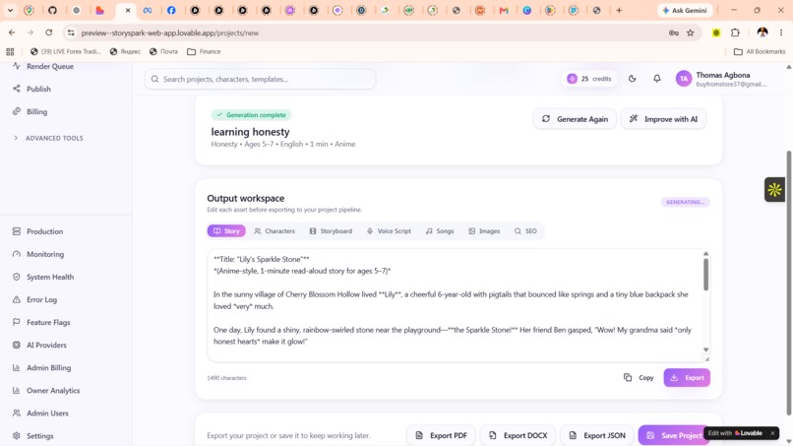The height and width of the screenshot is (446, 793).
Task: Open the Почта bookmark
Action: (164, 51)
